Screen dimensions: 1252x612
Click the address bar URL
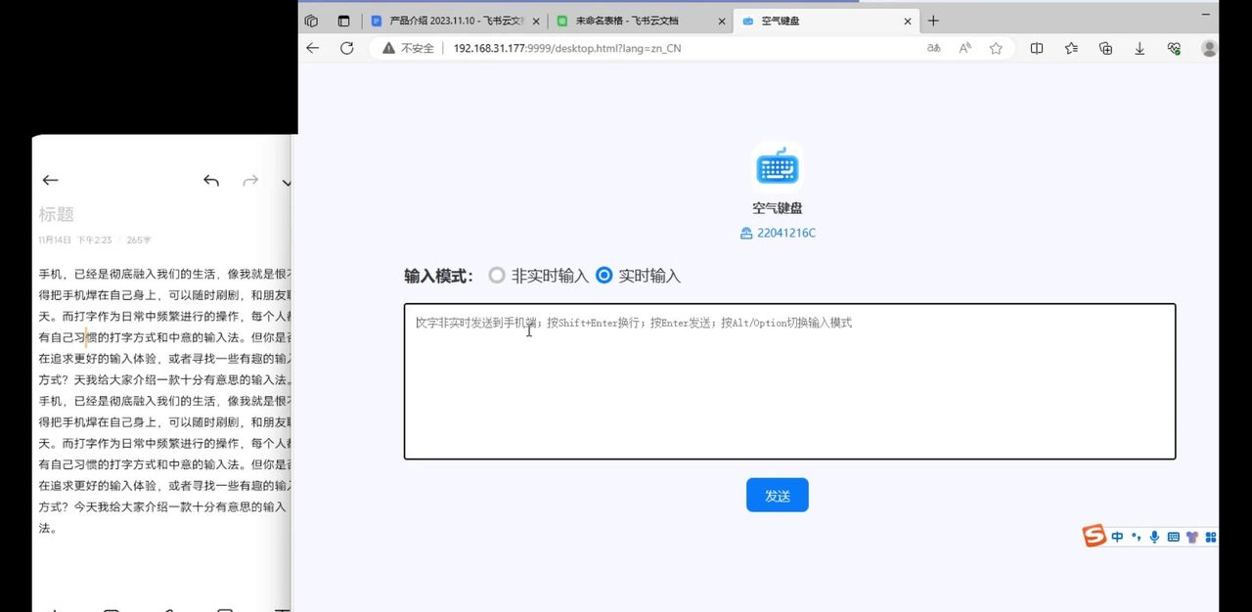pos(567,48)
